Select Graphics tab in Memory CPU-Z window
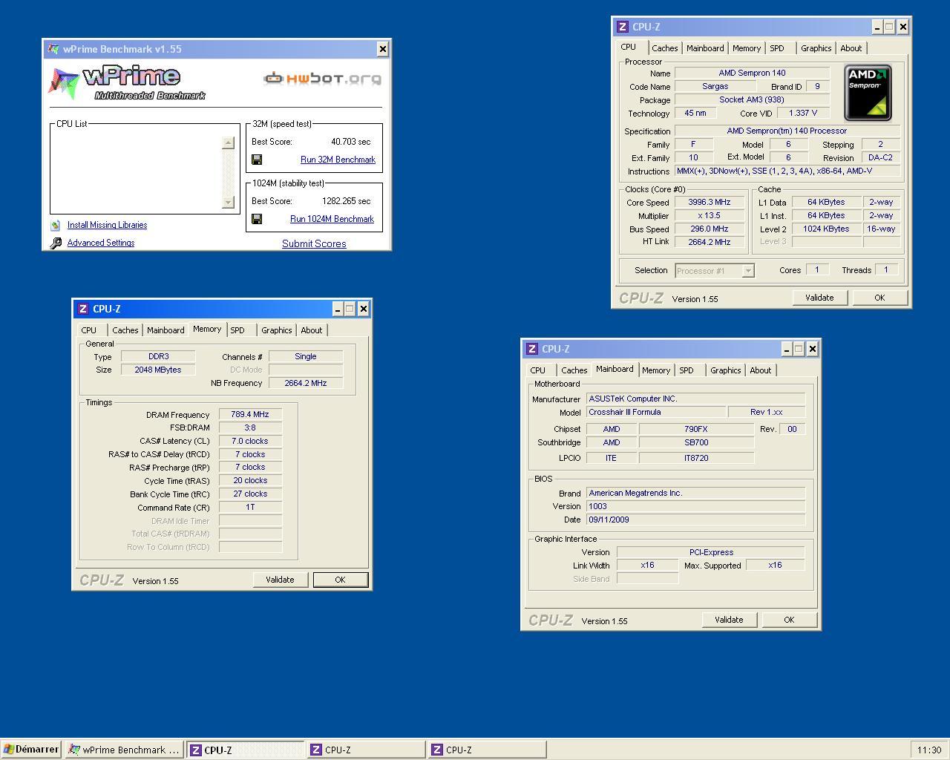950x760 pixels. 276,330
